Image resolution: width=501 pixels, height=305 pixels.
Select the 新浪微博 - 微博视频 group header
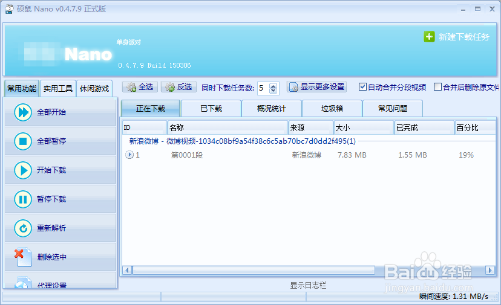[243, 141]
